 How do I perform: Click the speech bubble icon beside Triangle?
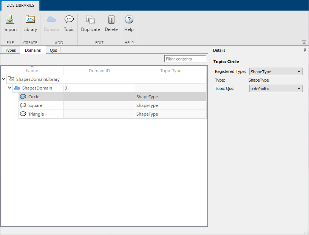coord(23,114)
